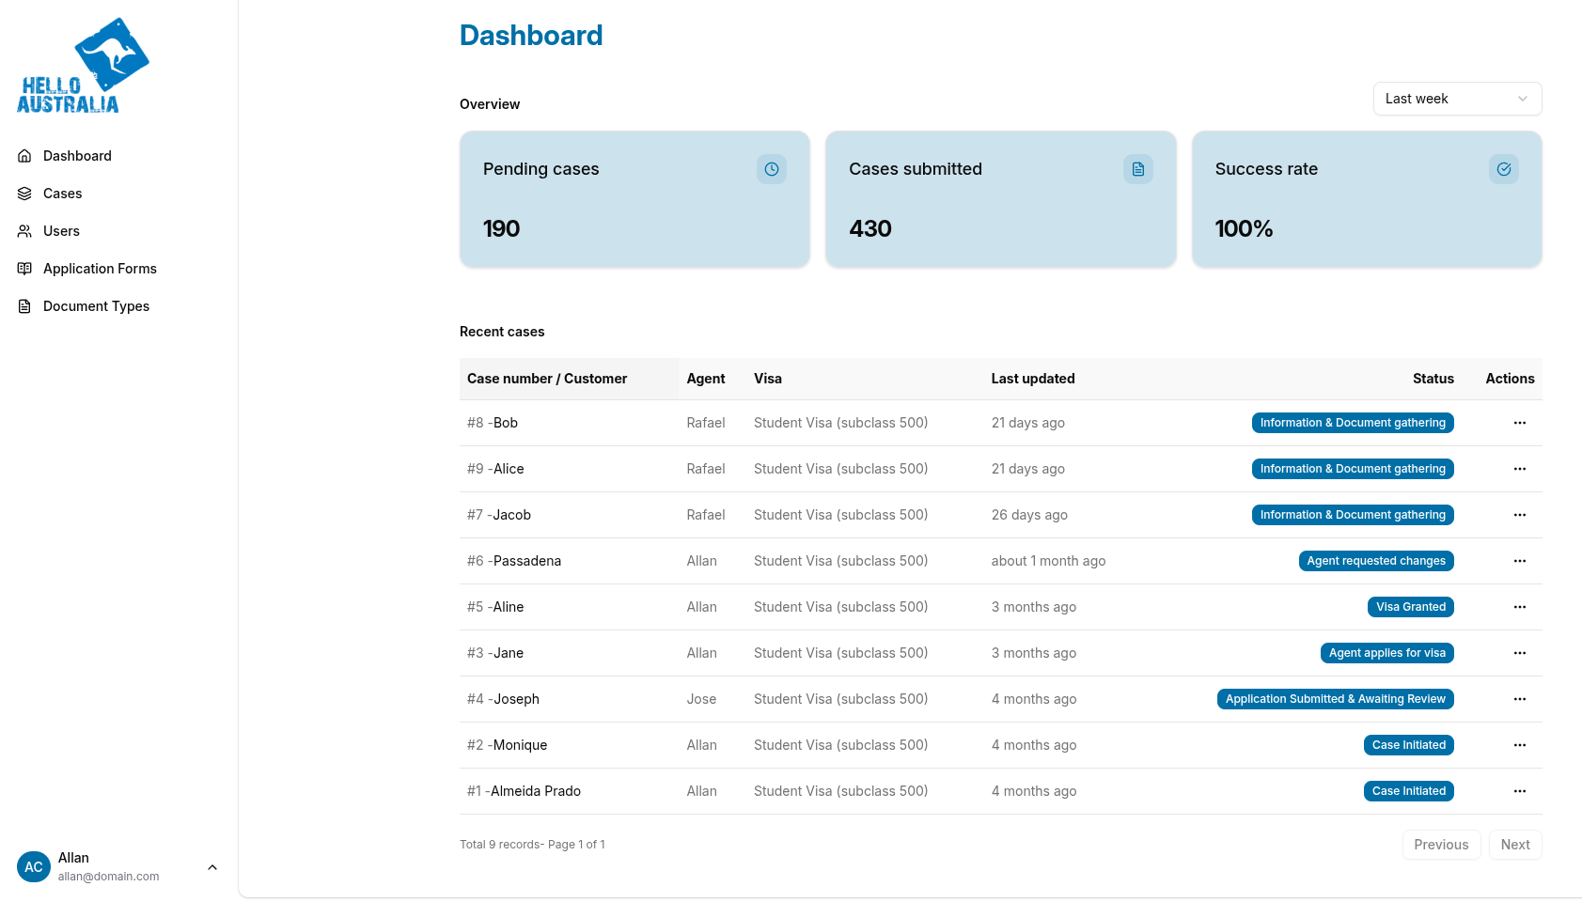Click the Agent requested changes status badge

pyautogui.click(x=1375, y=561)
